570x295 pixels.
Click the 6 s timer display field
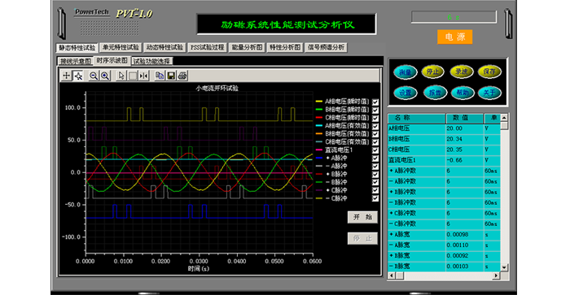point(454,17)
